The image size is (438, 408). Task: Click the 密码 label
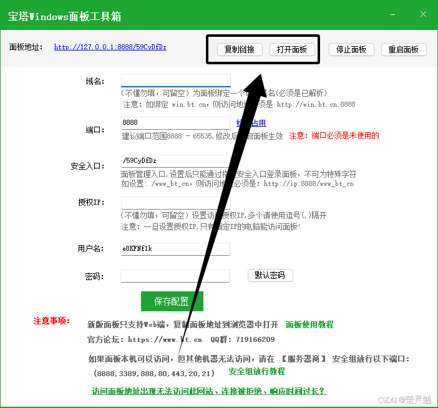(x=94, y=276)
